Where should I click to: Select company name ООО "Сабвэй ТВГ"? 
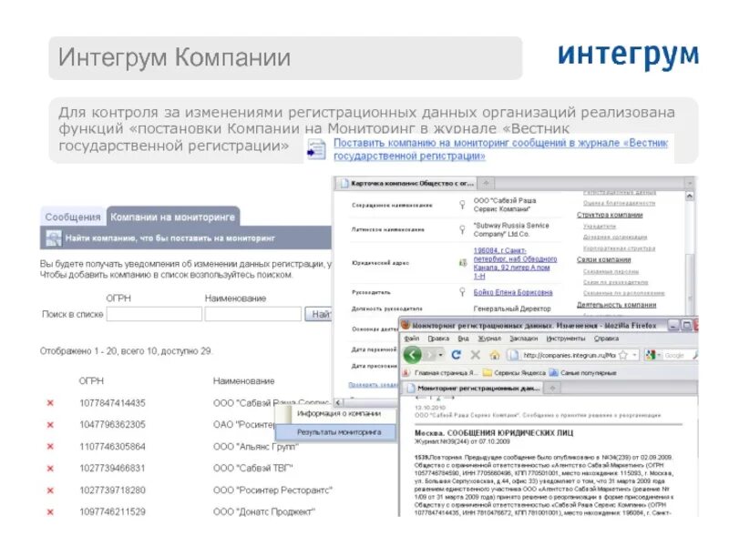253,468
